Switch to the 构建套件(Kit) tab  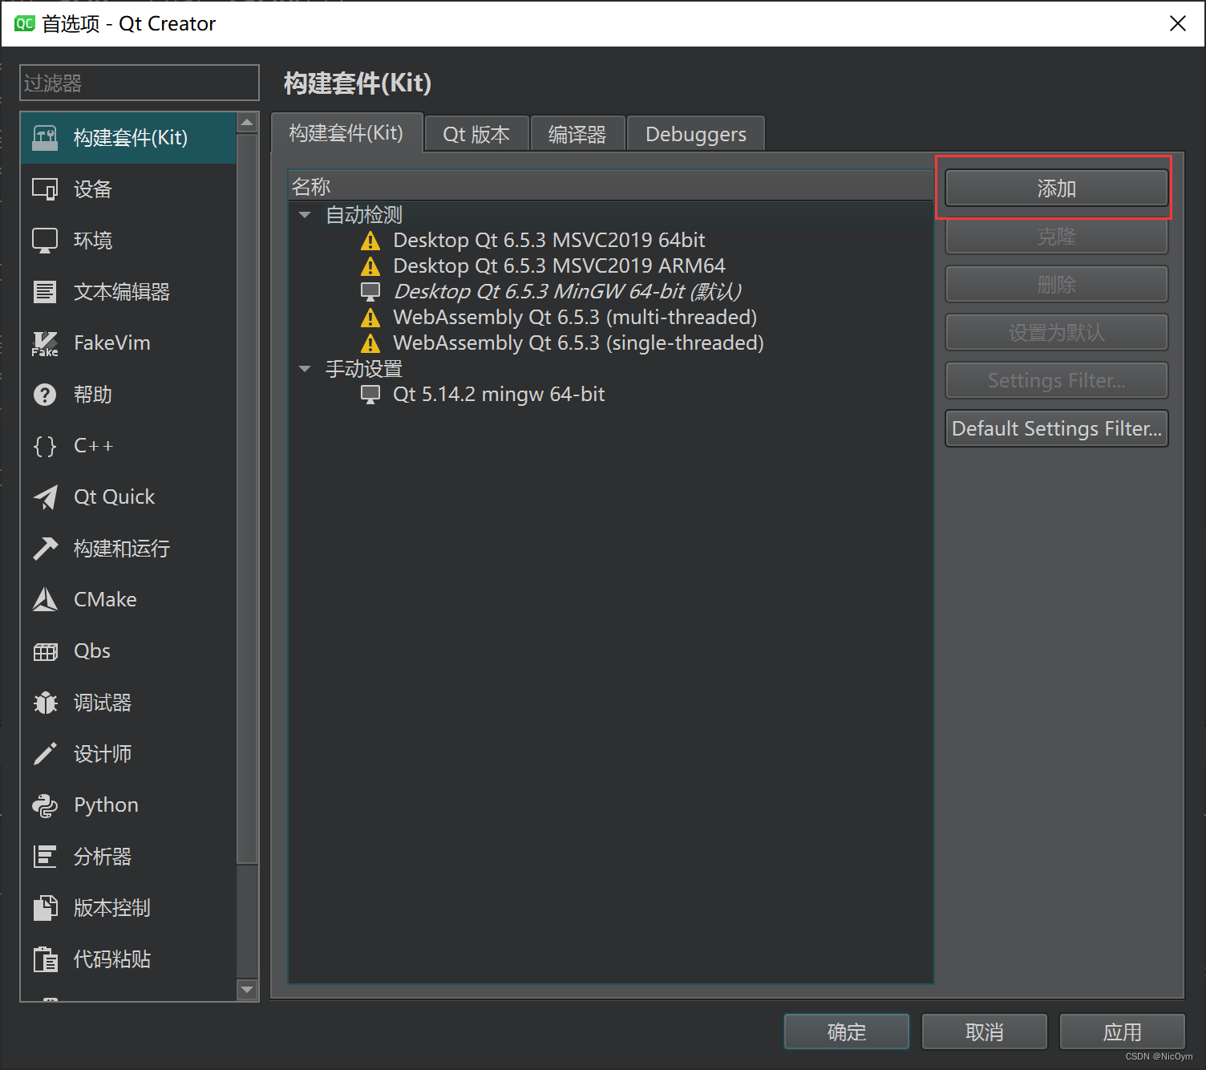346,132
